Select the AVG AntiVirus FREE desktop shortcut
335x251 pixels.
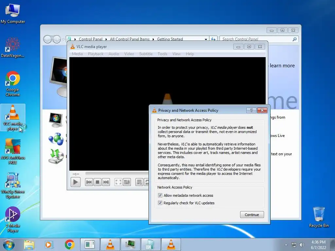[x=13, y=151]
